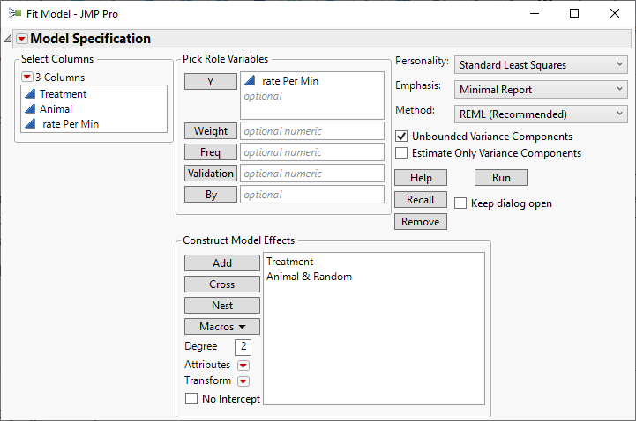Click the Transform red triangle icon
This screenshot has width=636, height=421.
tap(243, 381)
